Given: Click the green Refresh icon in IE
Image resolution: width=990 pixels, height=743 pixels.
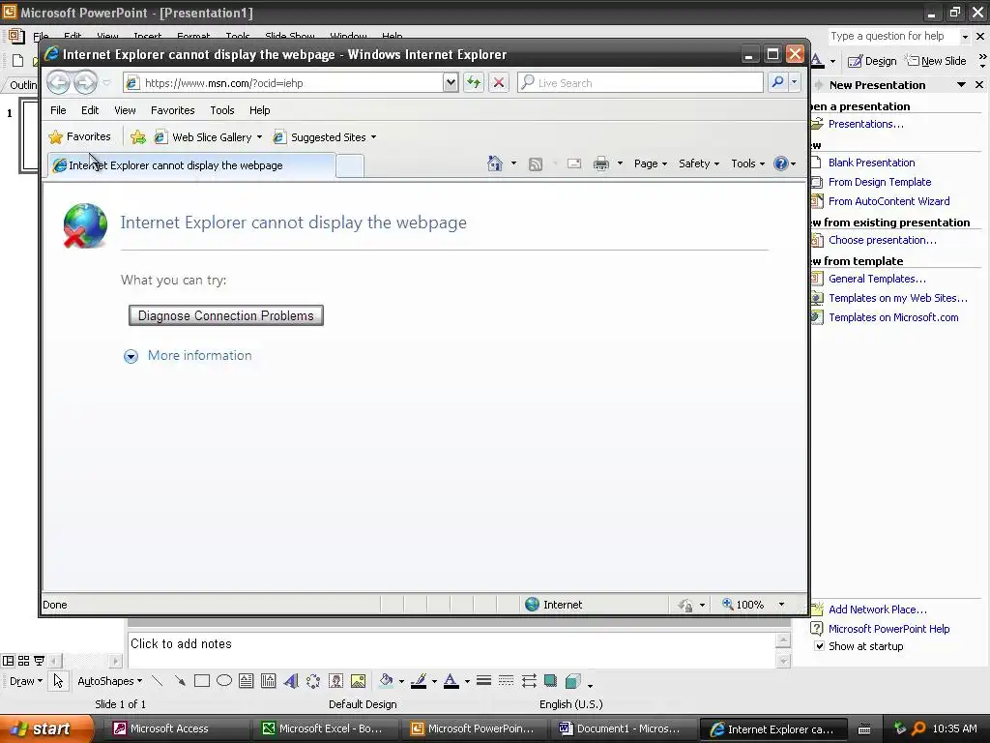Looking at the screenshot, I should point(474,82).
